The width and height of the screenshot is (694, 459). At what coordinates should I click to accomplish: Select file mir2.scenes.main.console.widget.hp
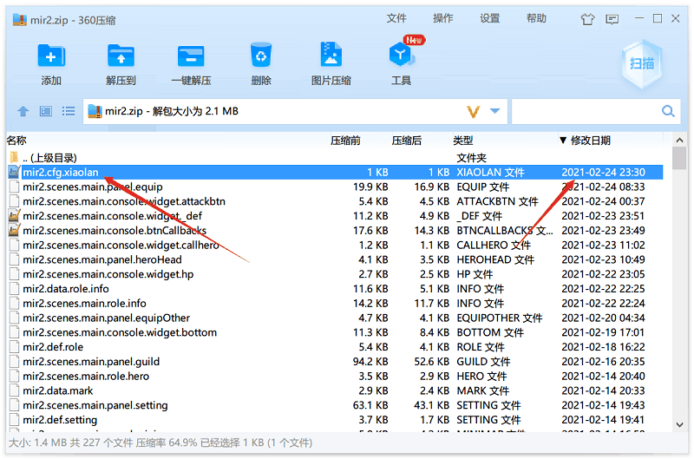pyautogui.click(x=335, y=274)
